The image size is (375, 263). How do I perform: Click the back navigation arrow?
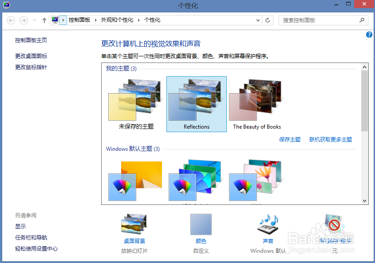coord(10,20)
